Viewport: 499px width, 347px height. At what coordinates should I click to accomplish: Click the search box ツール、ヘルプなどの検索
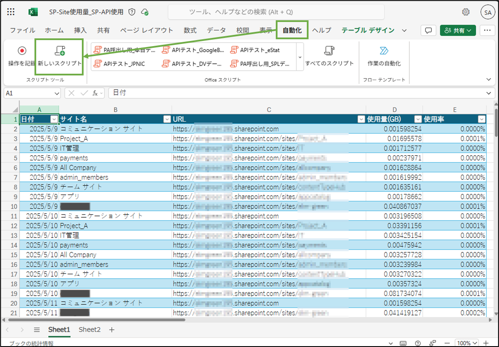[276, 12]
